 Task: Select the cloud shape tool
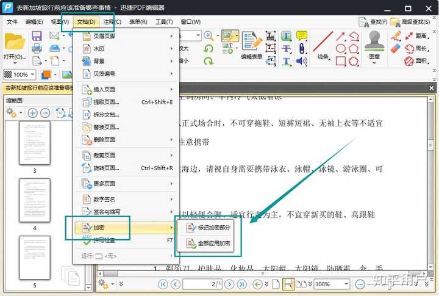point(354,61)
